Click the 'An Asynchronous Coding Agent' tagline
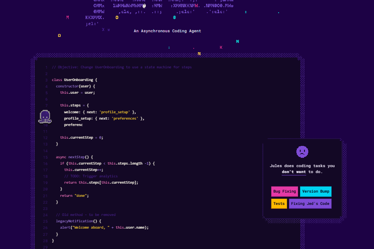374x249 pixels. point(167,31)
